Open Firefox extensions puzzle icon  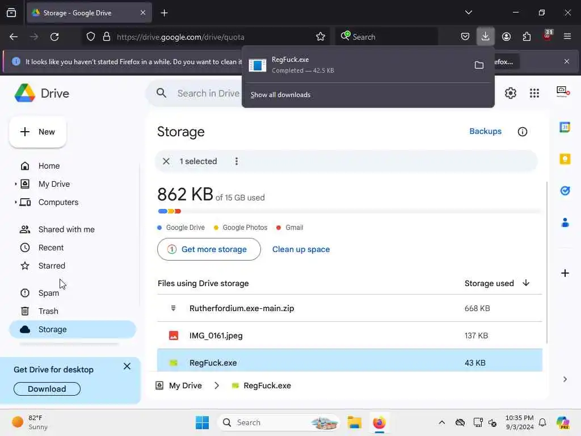pyautogui.click(x=527, y=37)
